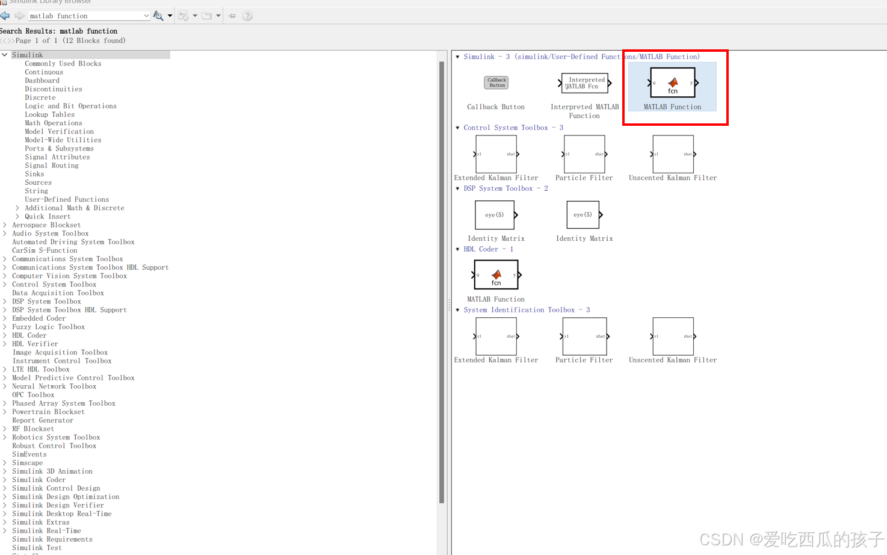This screenshot has width=887, height=555.
Task: Select Simulink Design Verifier entry
Action: tap(58, 505)
